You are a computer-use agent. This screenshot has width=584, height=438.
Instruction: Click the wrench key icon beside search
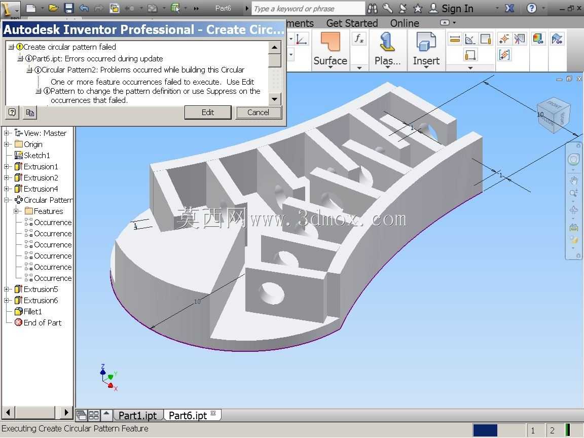(x=388, y=8)
